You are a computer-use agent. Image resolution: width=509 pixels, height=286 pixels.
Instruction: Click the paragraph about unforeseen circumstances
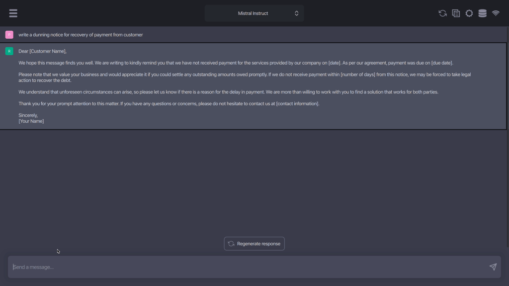click(x=228, y=92)
